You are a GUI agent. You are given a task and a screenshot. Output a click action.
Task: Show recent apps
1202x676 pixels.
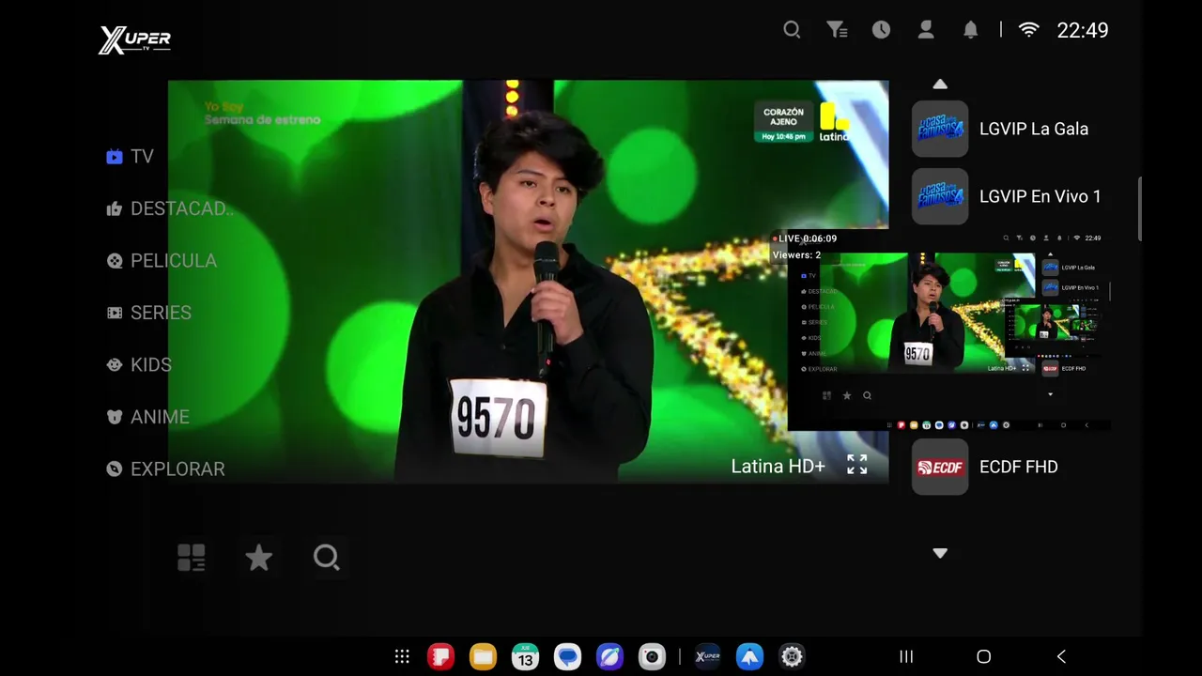(906, 657)
